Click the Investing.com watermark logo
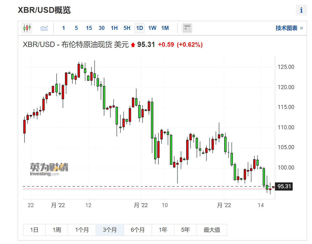Viewport: 312px width, 244px height. tap(49, 169)
